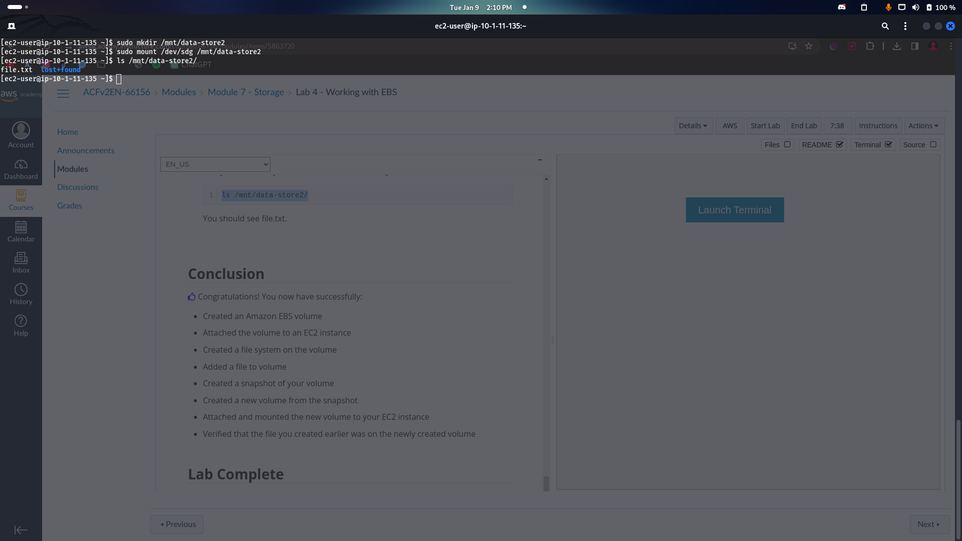Image resolution: width=962 pixels, height=541 pixels.
Task: Enable the Files checkbox
Action: (x=787, y=144)
